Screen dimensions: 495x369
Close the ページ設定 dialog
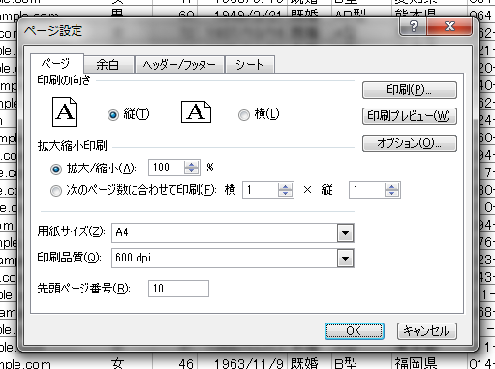click(449, 26)
